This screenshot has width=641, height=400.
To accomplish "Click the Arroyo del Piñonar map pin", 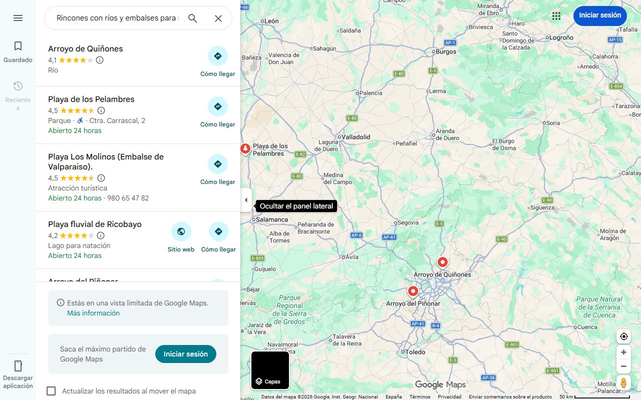I will (x=413, y=291).
